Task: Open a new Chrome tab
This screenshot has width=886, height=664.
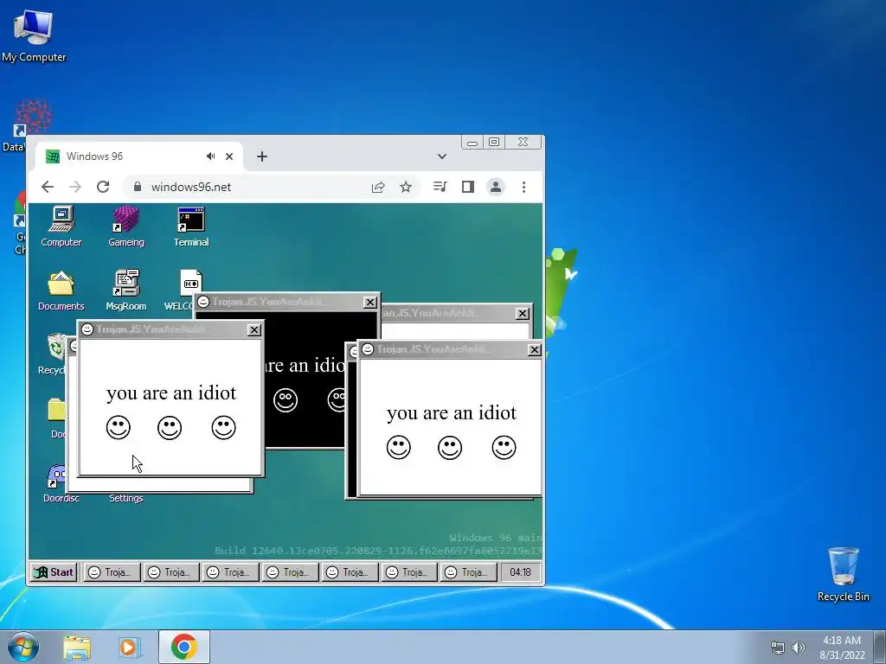Action: click(261, 156)
